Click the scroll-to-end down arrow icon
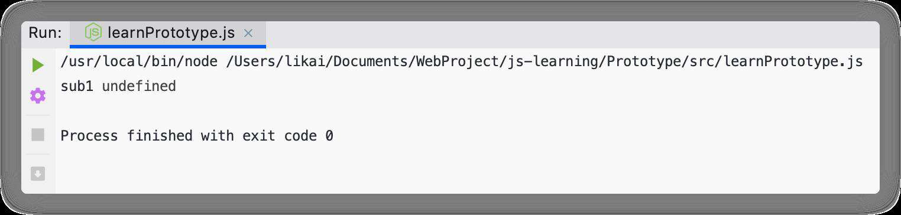This screenshot has height=215, width=901. [38, 174]
